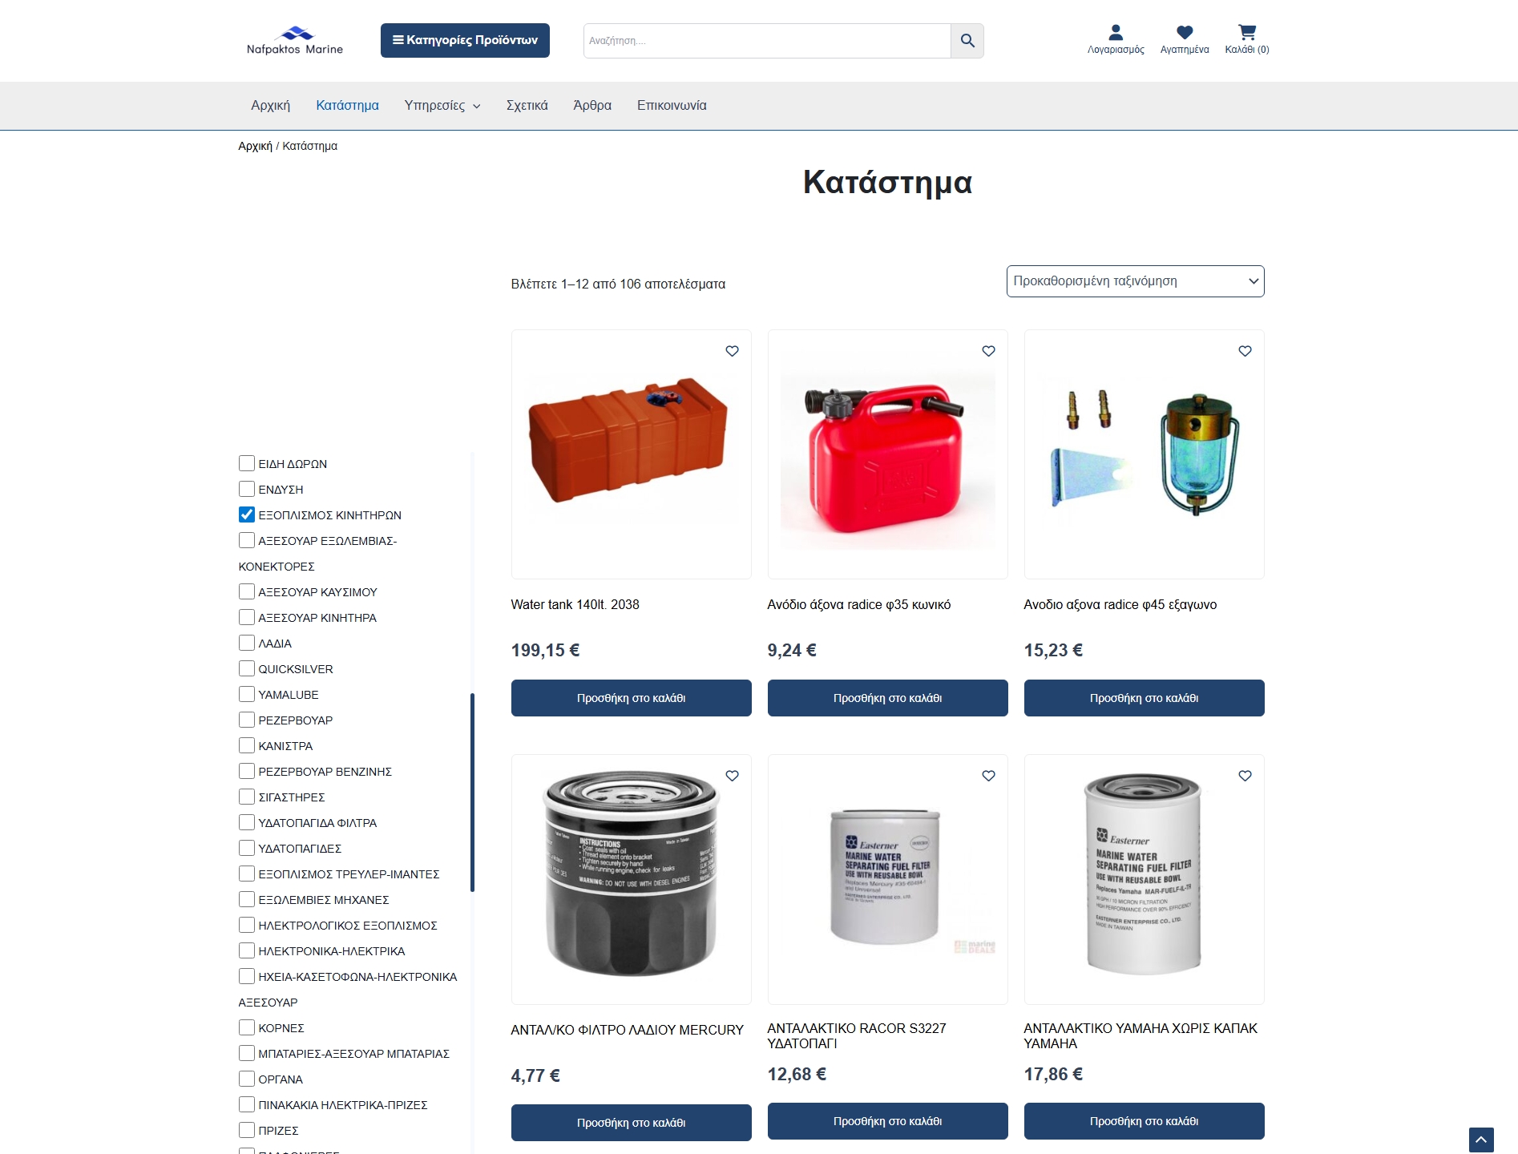Image resolution: width=1518 pixels, height=1154 pixels.
Task: Open Άρθρα navigation item
Action: (x=592, y=105)
